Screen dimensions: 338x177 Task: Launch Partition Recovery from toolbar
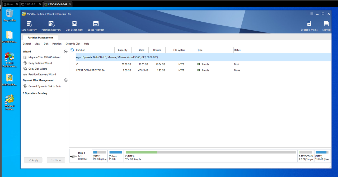[x=51, y=26]
